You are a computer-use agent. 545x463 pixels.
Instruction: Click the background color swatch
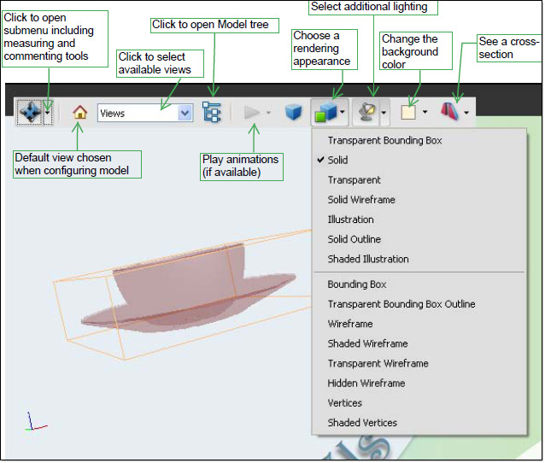click(409, 113)
